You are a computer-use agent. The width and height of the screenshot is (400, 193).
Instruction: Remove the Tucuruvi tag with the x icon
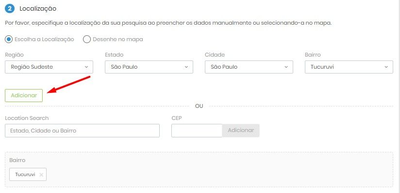coord(41,175)
